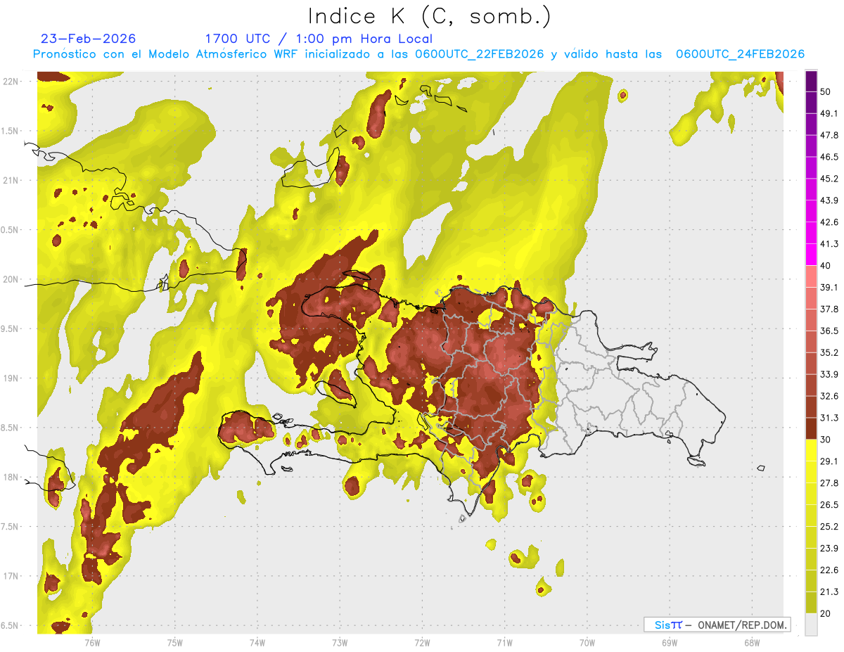Click the '73W' longitude label

340,642
